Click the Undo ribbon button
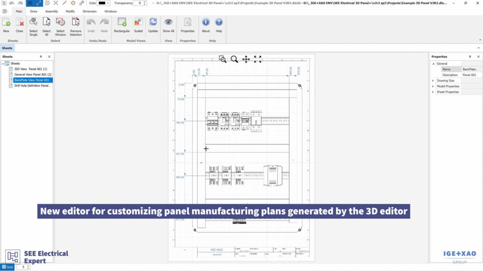483x271 pixels. tap(91, 25)
